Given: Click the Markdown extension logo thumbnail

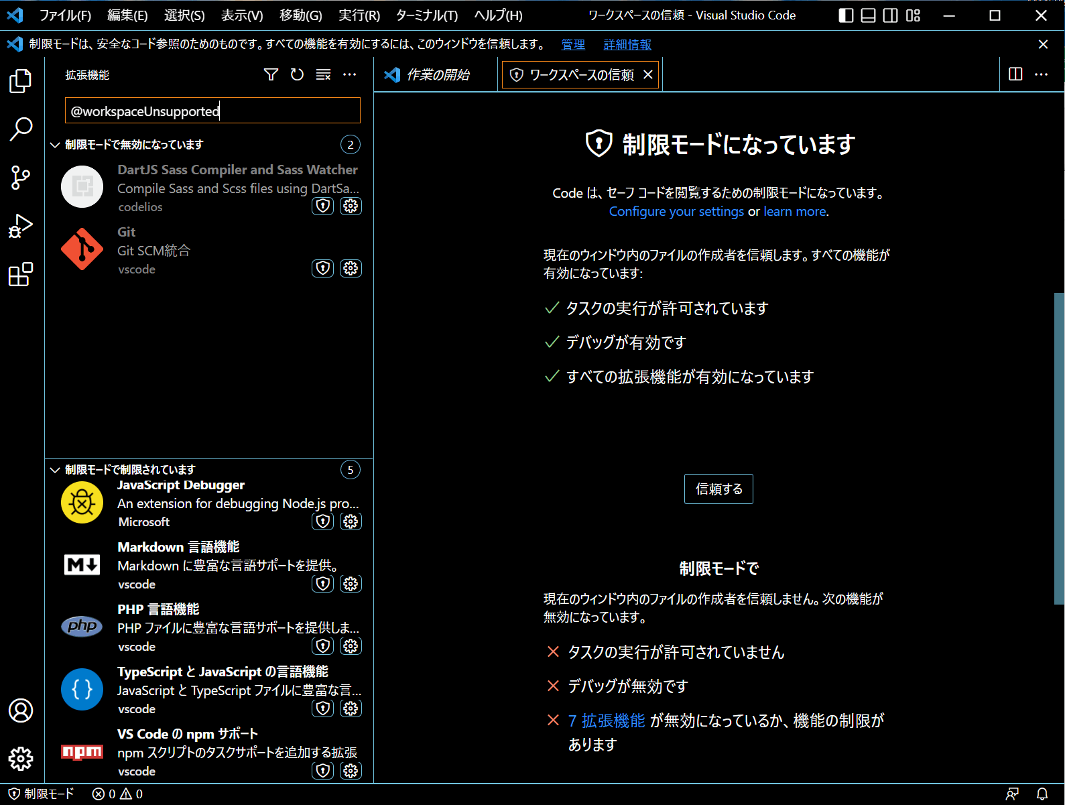Looking at the screenshot, I should click(x=82, y=565).
